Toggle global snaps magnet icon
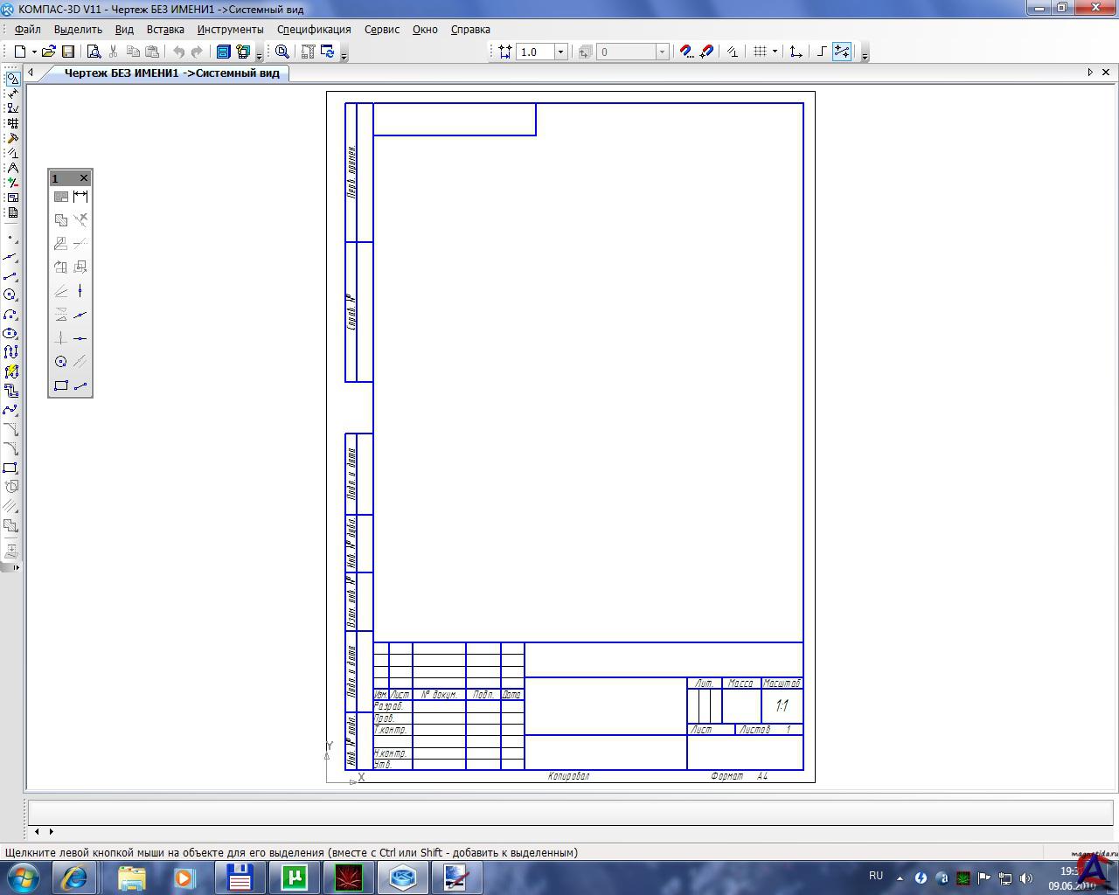 tap(687, 52)
